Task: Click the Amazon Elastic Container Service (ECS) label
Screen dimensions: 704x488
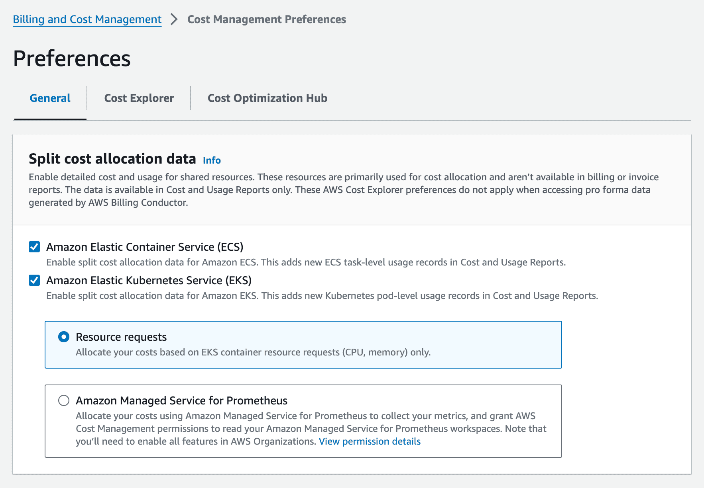Action: tap(145, 247)
